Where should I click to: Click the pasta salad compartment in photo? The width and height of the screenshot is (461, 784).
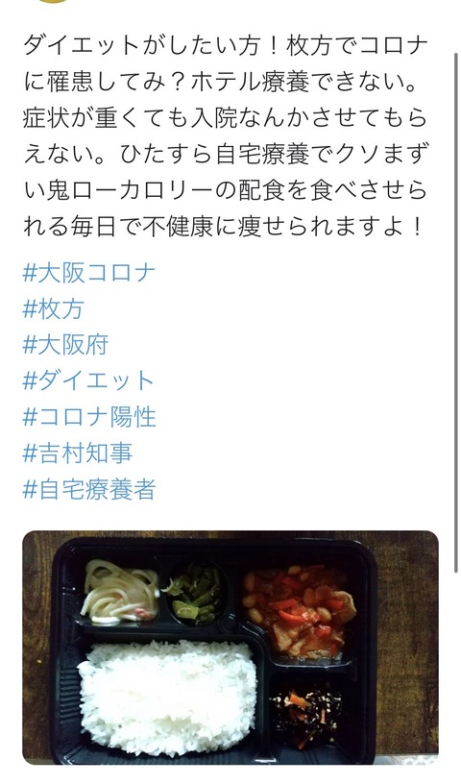[x=120, y=592]
